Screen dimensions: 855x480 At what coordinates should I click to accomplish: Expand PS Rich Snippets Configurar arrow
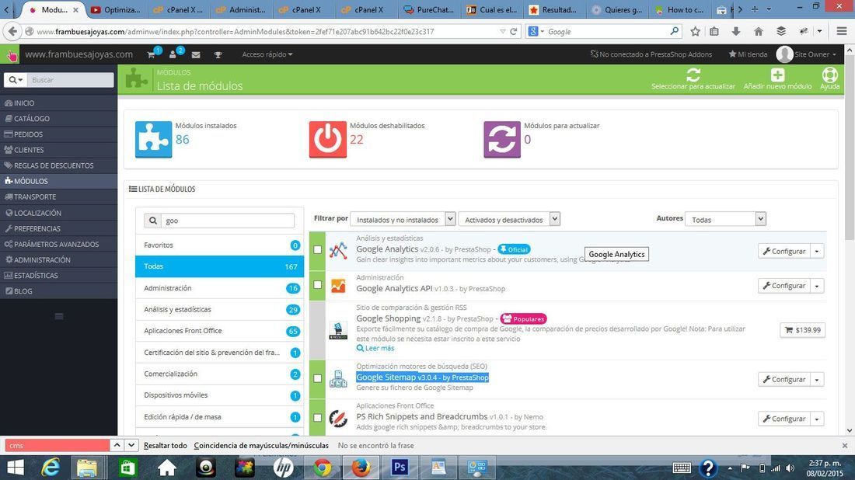point(817,419)
